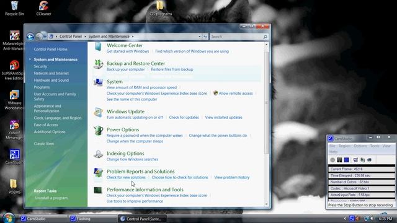Viewport: 397px width, 223px height.
Task: Click the Backup and Restore Center icon
Action: pyautogui.click(x=98, y=64)
